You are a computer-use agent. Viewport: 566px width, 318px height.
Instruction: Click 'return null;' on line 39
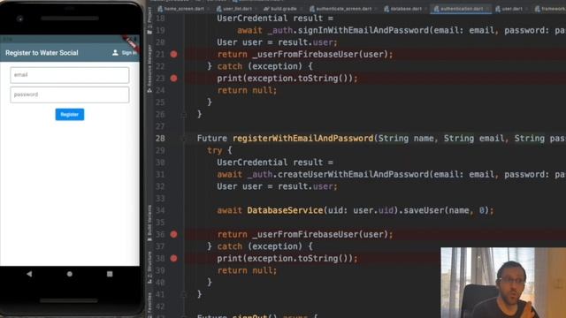coord(247,270)
